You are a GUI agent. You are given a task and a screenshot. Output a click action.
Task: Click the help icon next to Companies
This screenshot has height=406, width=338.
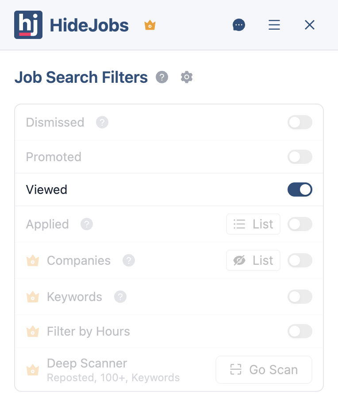coord(128,261)
